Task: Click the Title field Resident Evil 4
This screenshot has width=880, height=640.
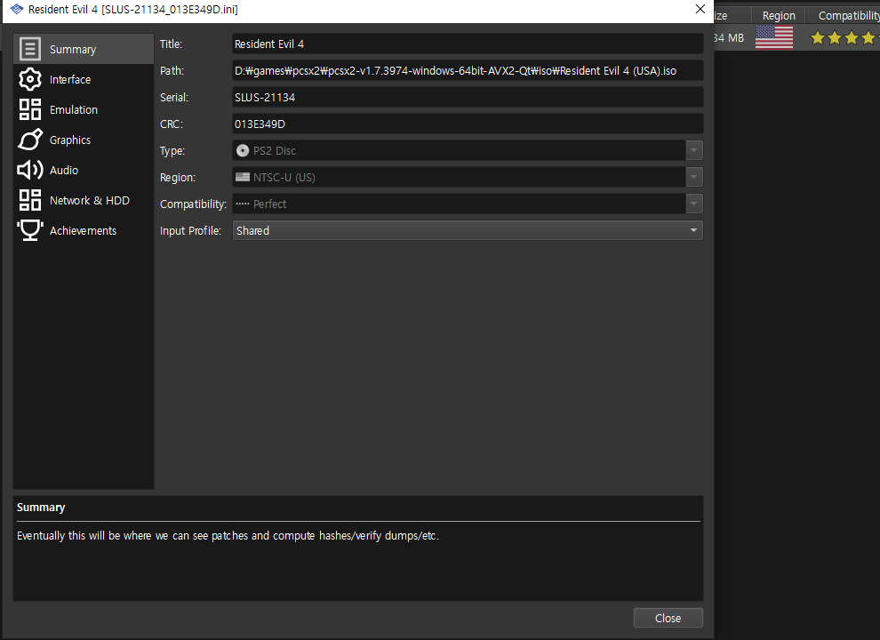Action: 468,44
